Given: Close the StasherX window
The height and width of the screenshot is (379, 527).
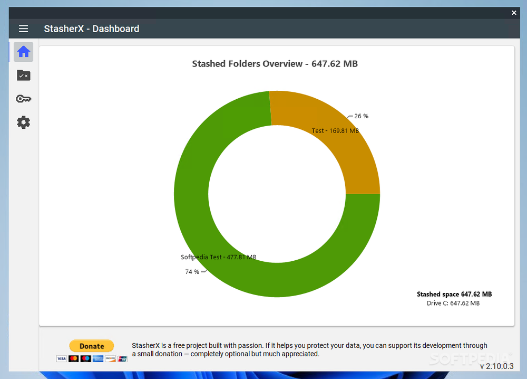Looking at the screenshot, I should [x=514, y=12].
